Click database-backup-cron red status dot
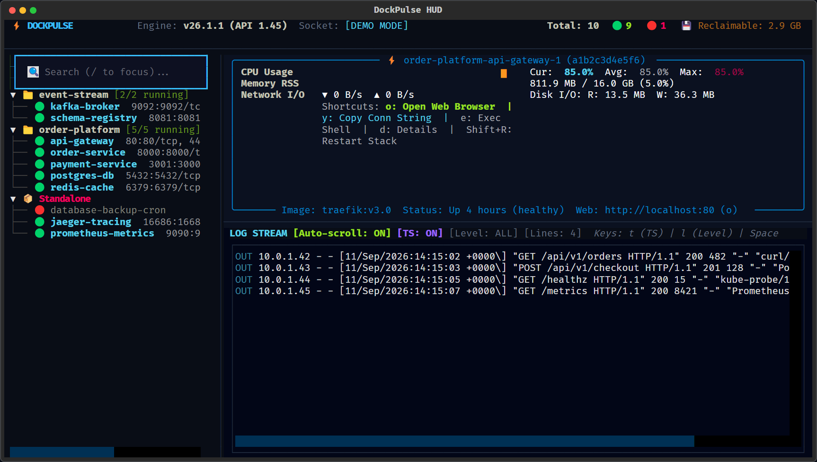Image resolution: width=817 pixels, height=462 pixels. [x=40, y=210]
